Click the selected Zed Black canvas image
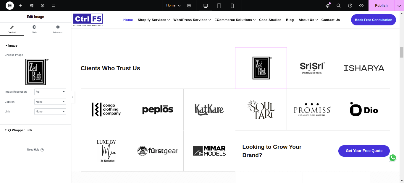The height and width of the screenshot is (183, 404). [x=261, y=68]
